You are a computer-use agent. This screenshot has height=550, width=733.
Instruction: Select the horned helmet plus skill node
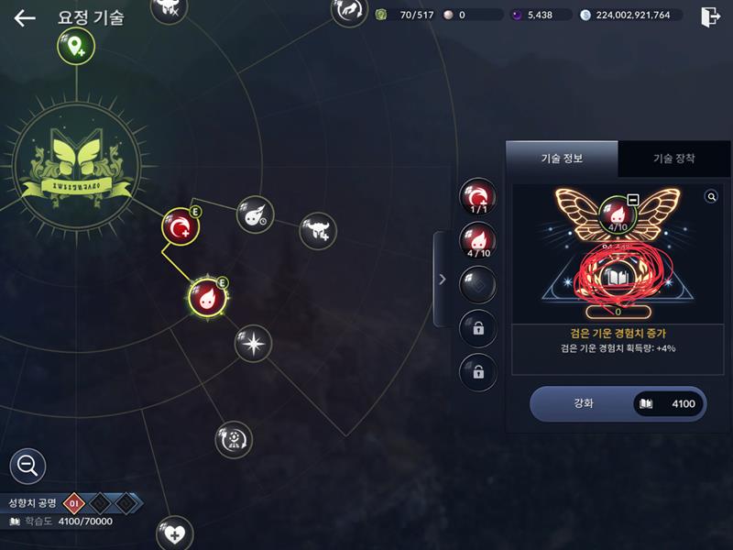coord(317,231)
